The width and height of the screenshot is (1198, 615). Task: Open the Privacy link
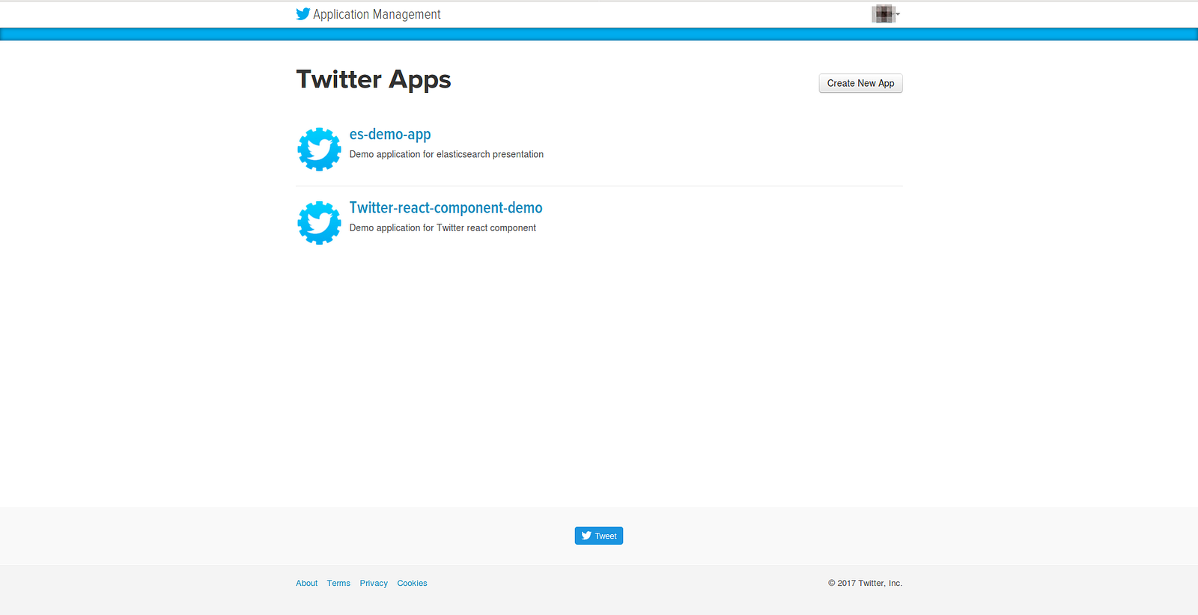pyautogui.click(x=374, y=584)
